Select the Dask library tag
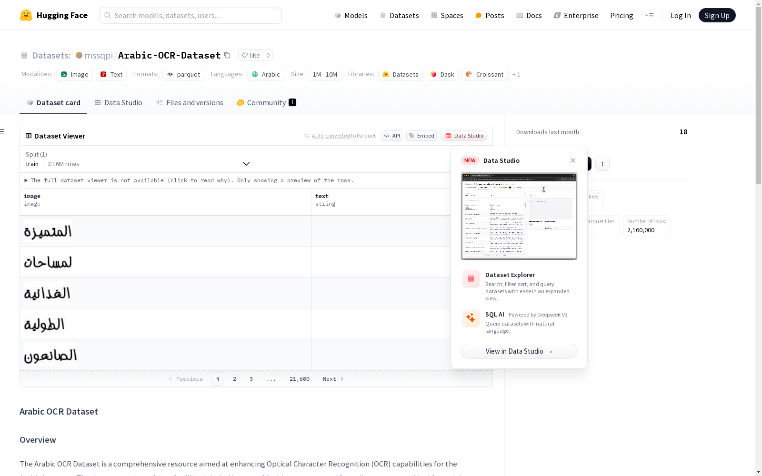 (442, 74)
